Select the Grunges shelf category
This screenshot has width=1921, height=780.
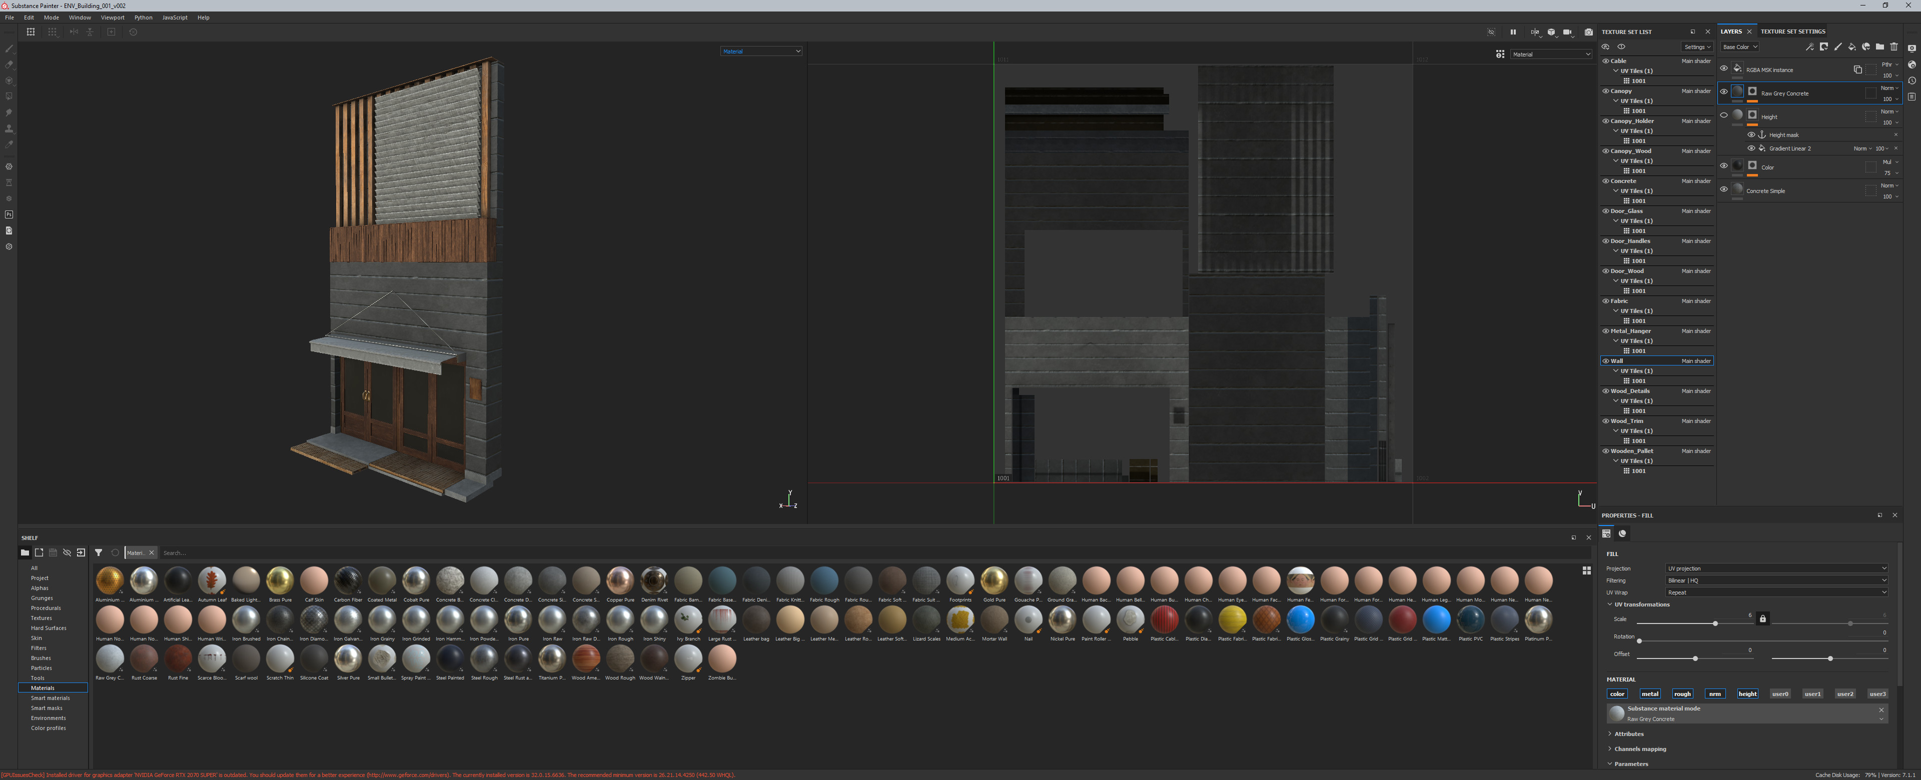click(x=42, y=598)
